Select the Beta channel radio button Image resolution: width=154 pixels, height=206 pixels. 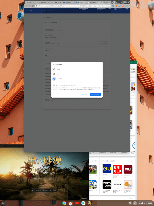(54, 74)
